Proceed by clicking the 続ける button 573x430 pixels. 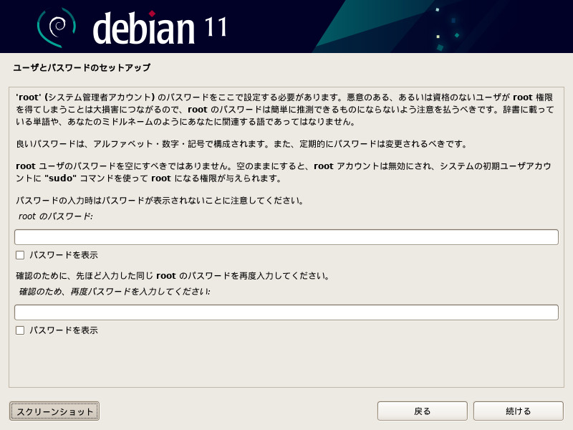point(518,411)
